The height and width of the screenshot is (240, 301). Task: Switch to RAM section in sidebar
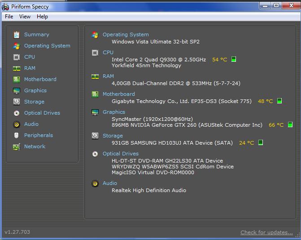point(30,68)
